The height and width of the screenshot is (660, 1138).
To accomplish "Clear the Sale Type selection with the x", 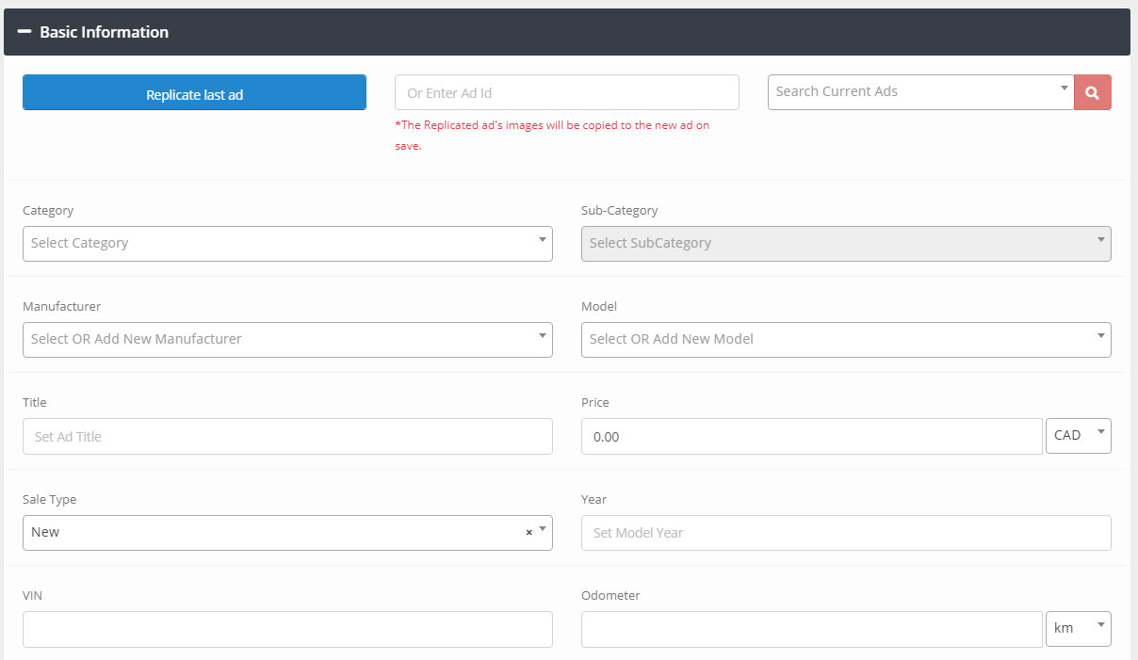I will [528, 533].
